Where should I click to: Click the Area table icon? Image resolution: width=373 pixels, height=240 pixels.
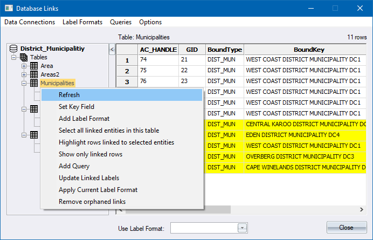point(33,66)
